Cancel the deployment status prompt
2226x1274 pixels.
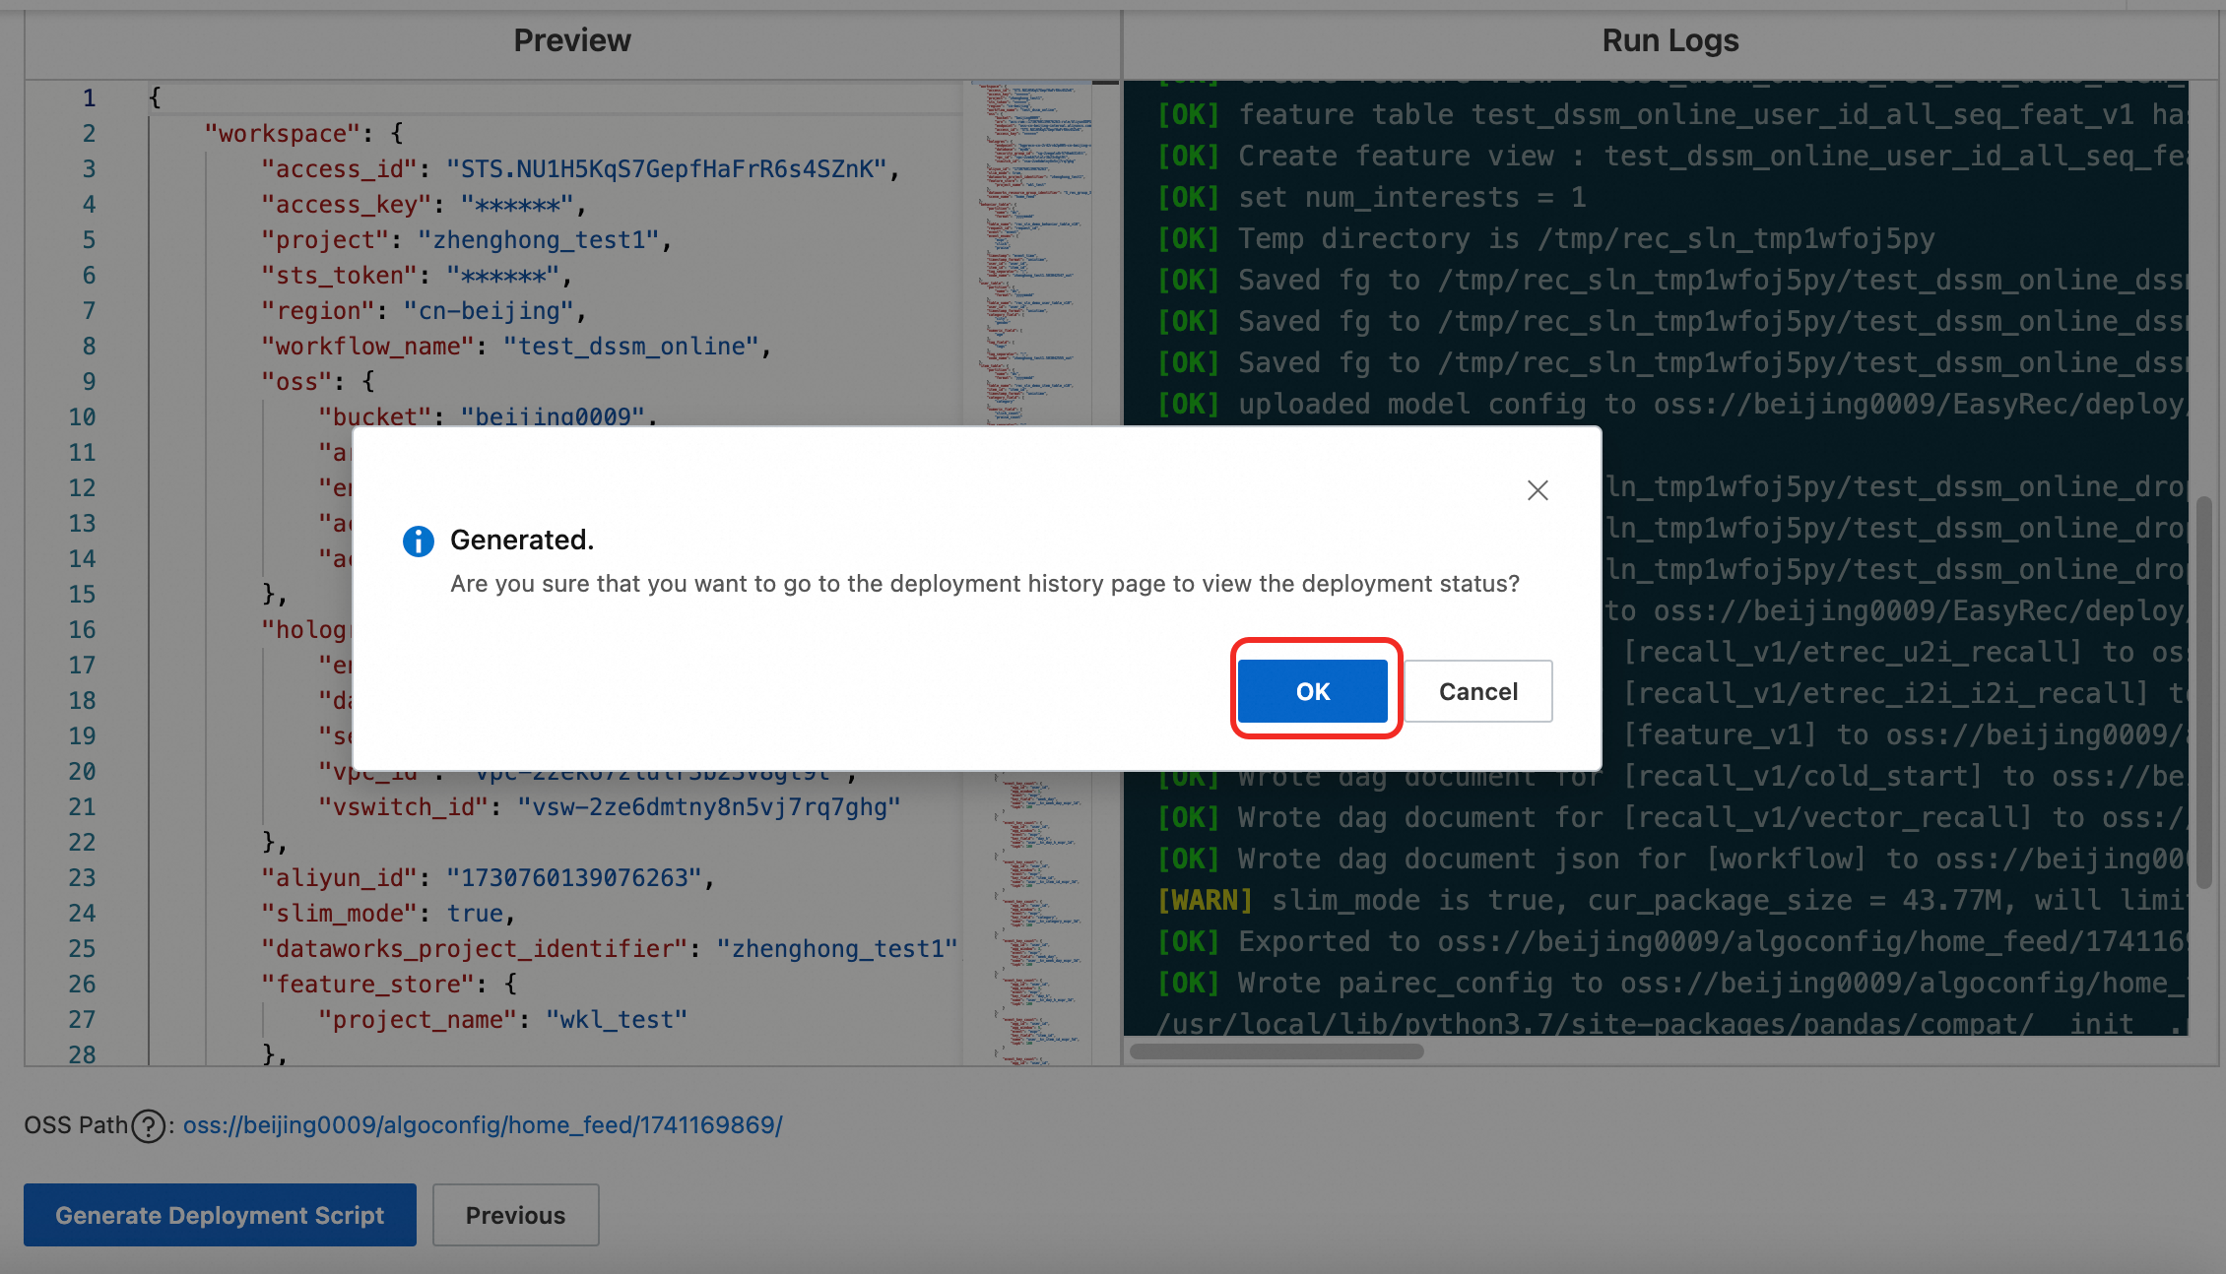[1477, 690]
